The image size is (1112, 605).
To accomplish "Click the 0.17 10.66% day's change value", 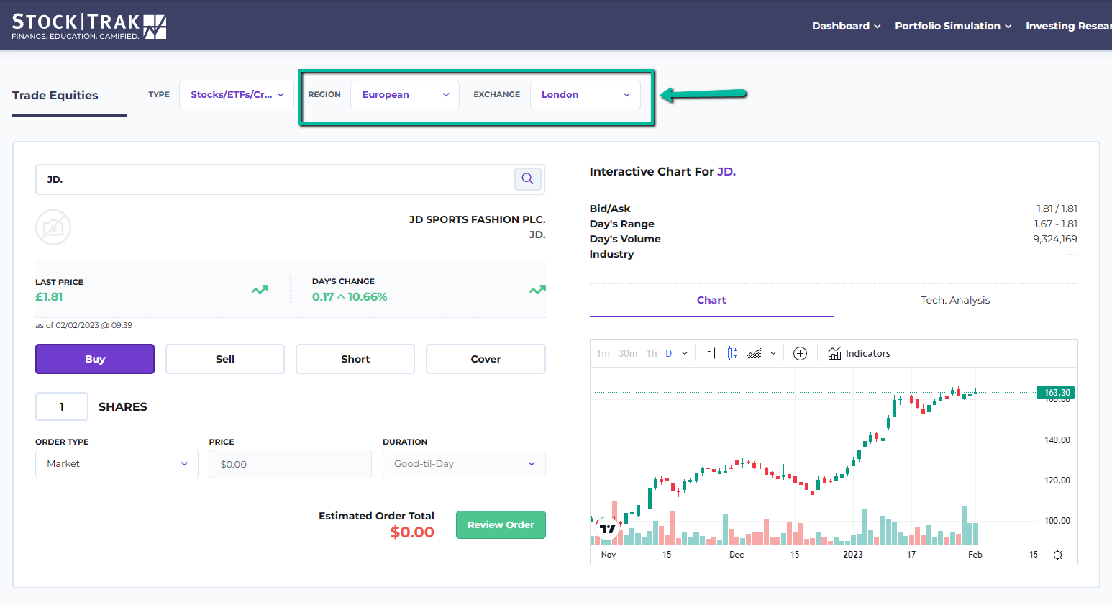I will pos(350,296).
